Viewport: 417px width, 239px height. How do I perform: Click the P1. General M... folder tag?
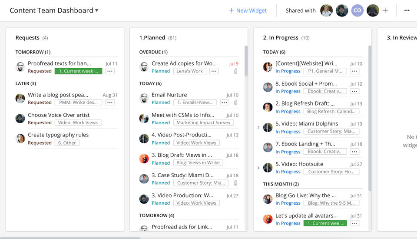(x=325, y=71)
